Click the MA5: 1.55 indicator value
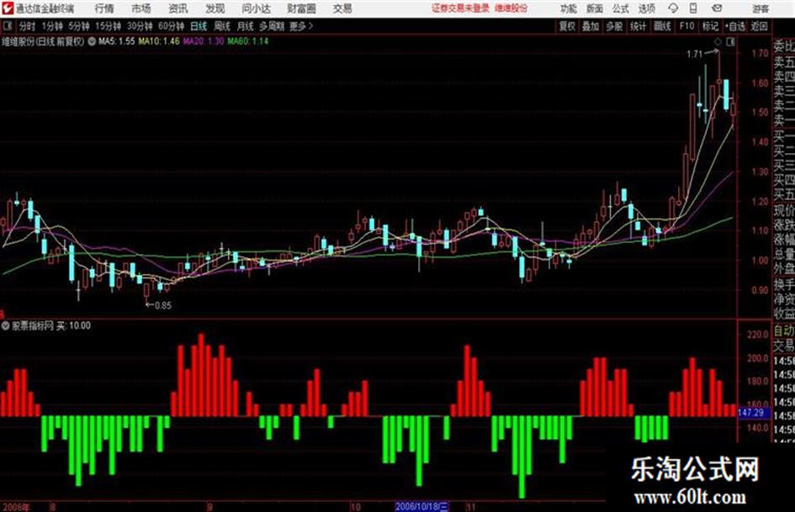Viewport: 795px width, 512px height. [x=117, y=41]
